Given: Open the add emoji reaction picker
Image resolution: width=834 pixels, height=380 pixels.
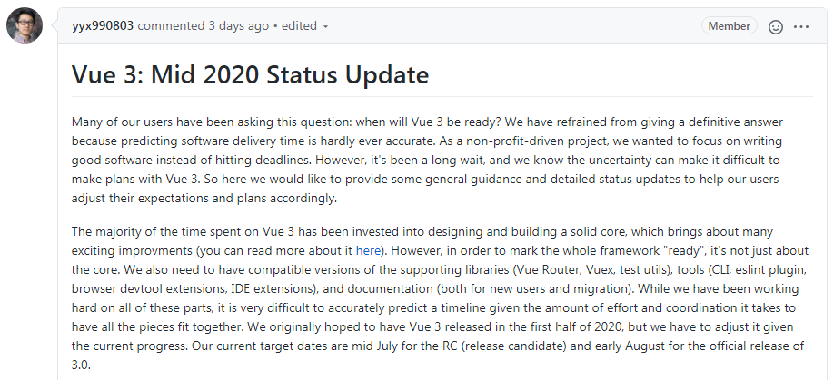Looking at the screenshot, I should 776,26.
